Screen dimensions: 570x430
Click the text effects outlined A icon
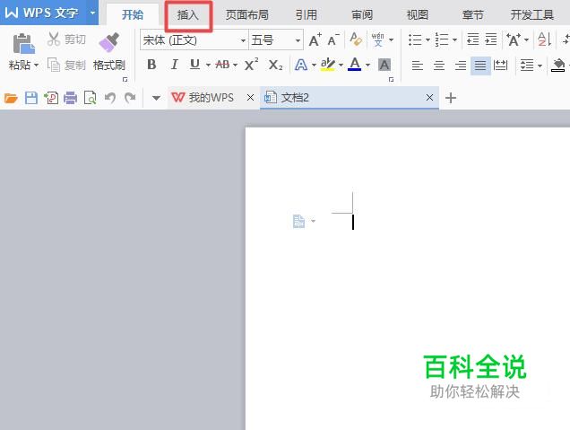(x=300, y=65)
